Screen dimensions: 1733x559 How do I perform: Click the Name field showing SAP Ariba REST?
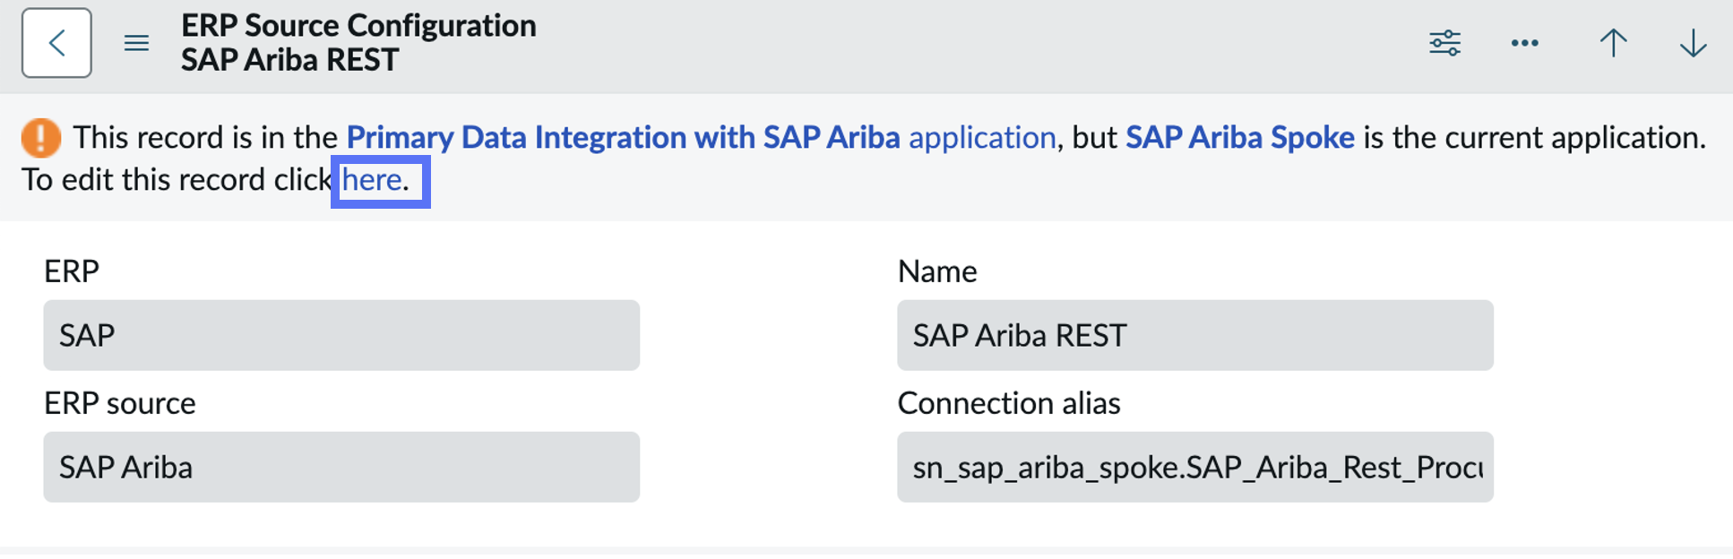point(1194,335)
